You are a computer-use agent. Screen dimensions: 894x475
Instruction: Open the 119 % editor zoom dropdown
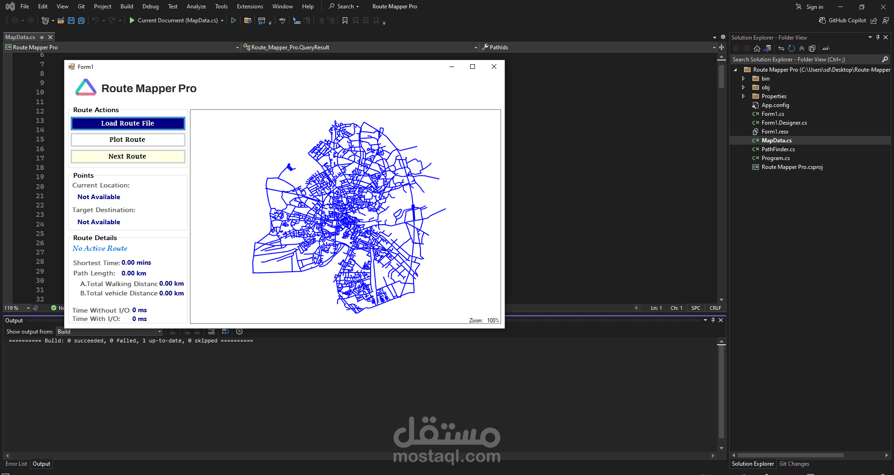pos(28,308)
